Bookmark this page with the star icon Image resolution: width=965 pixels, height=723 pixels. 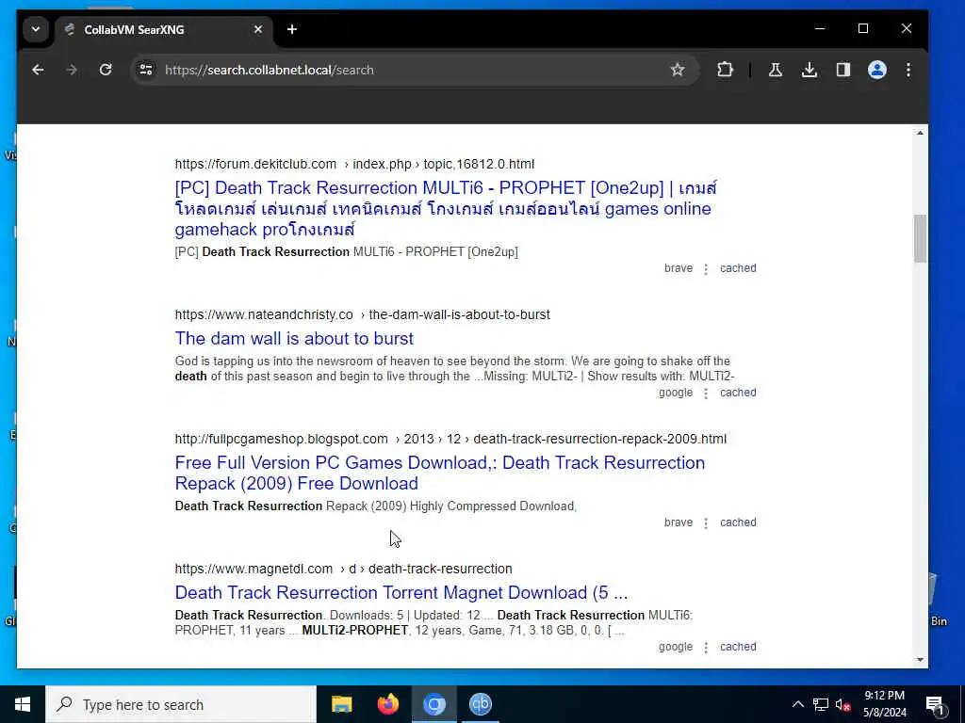678,70
